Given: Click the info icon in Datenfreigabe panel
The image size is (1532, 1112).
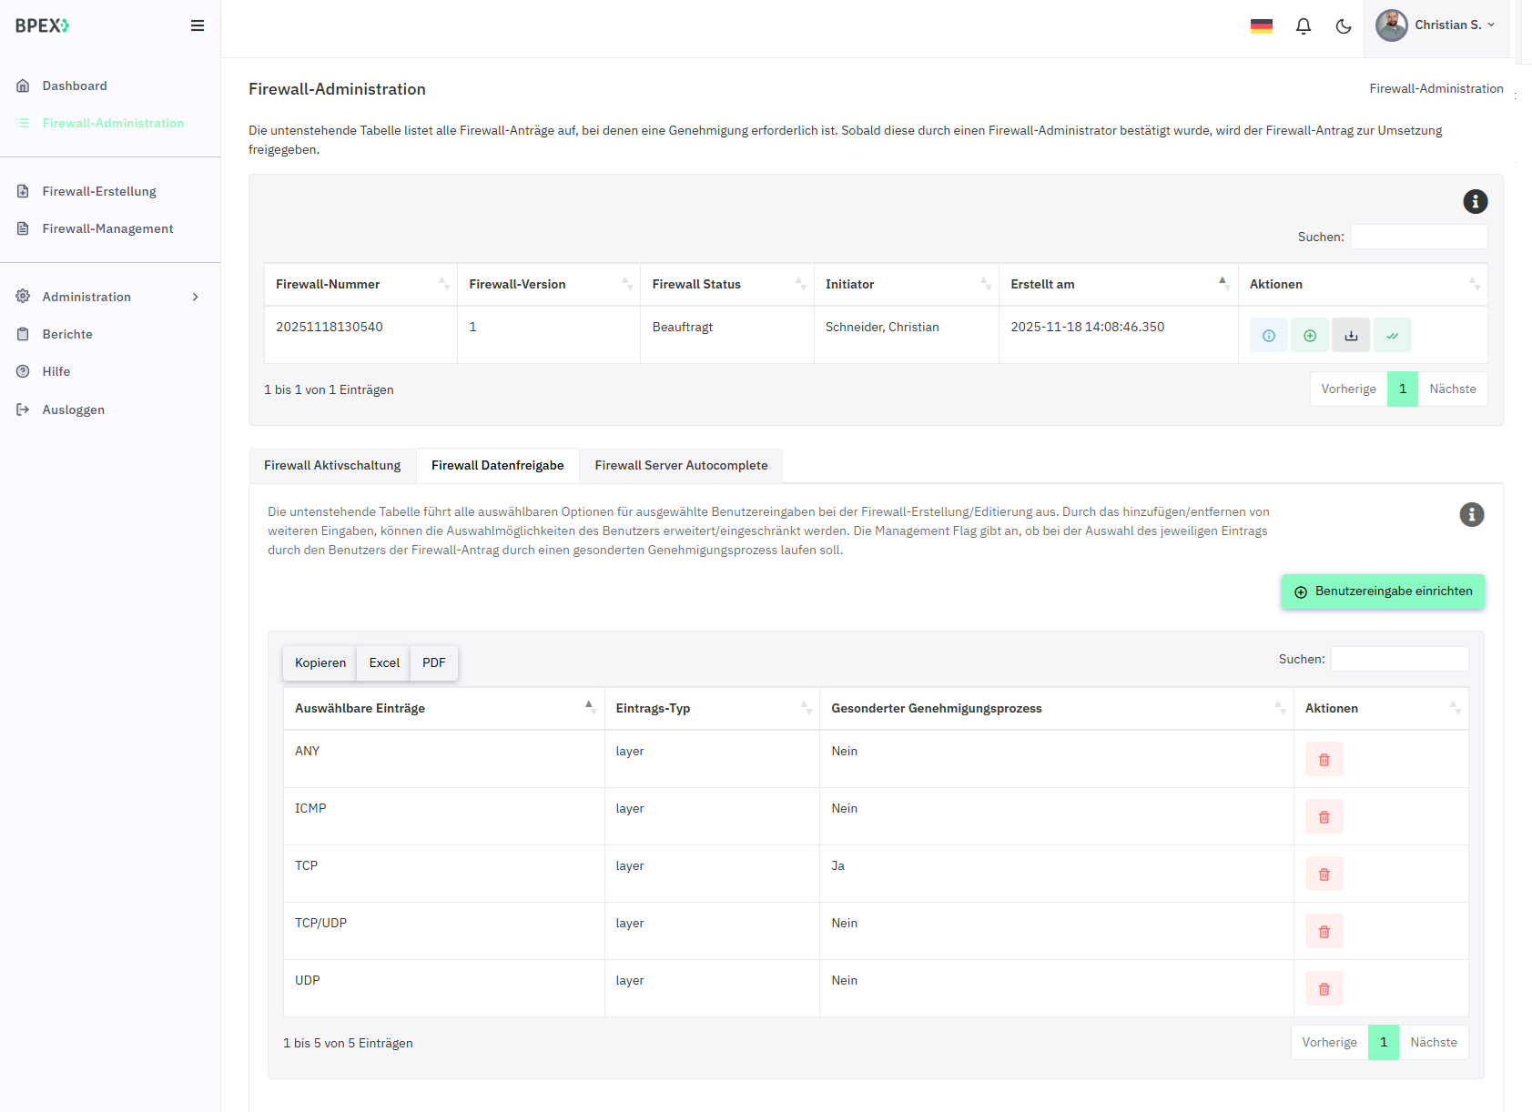Looking at the screenshot, I should tap(1471, 515).
